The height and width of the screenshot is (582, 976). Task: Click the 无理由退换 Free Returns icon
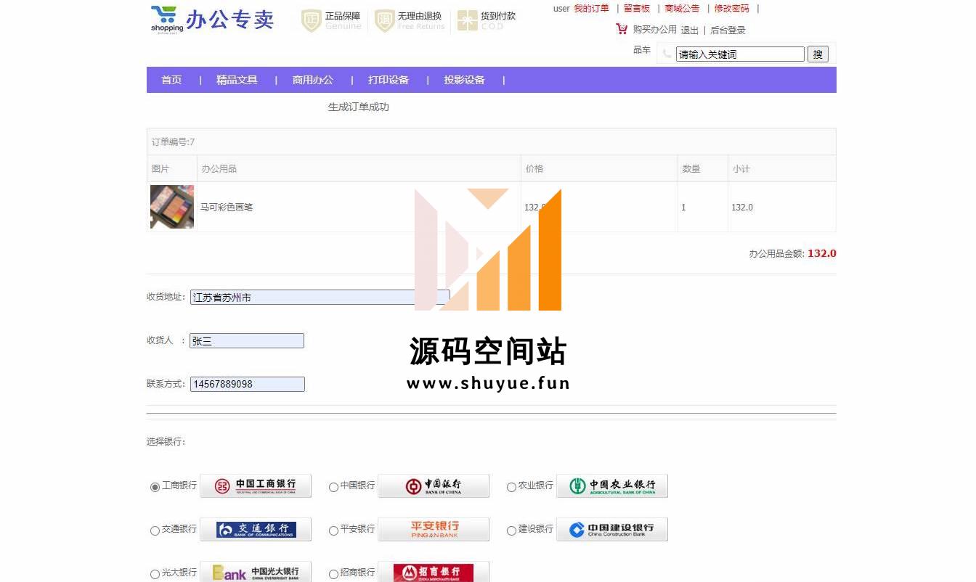[385, 20]
